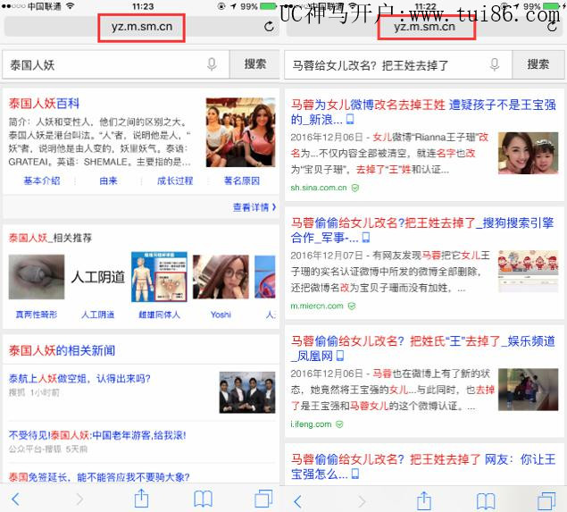
Task: Open bookmarks in left browser toolbar
Action: coord(203,499)
